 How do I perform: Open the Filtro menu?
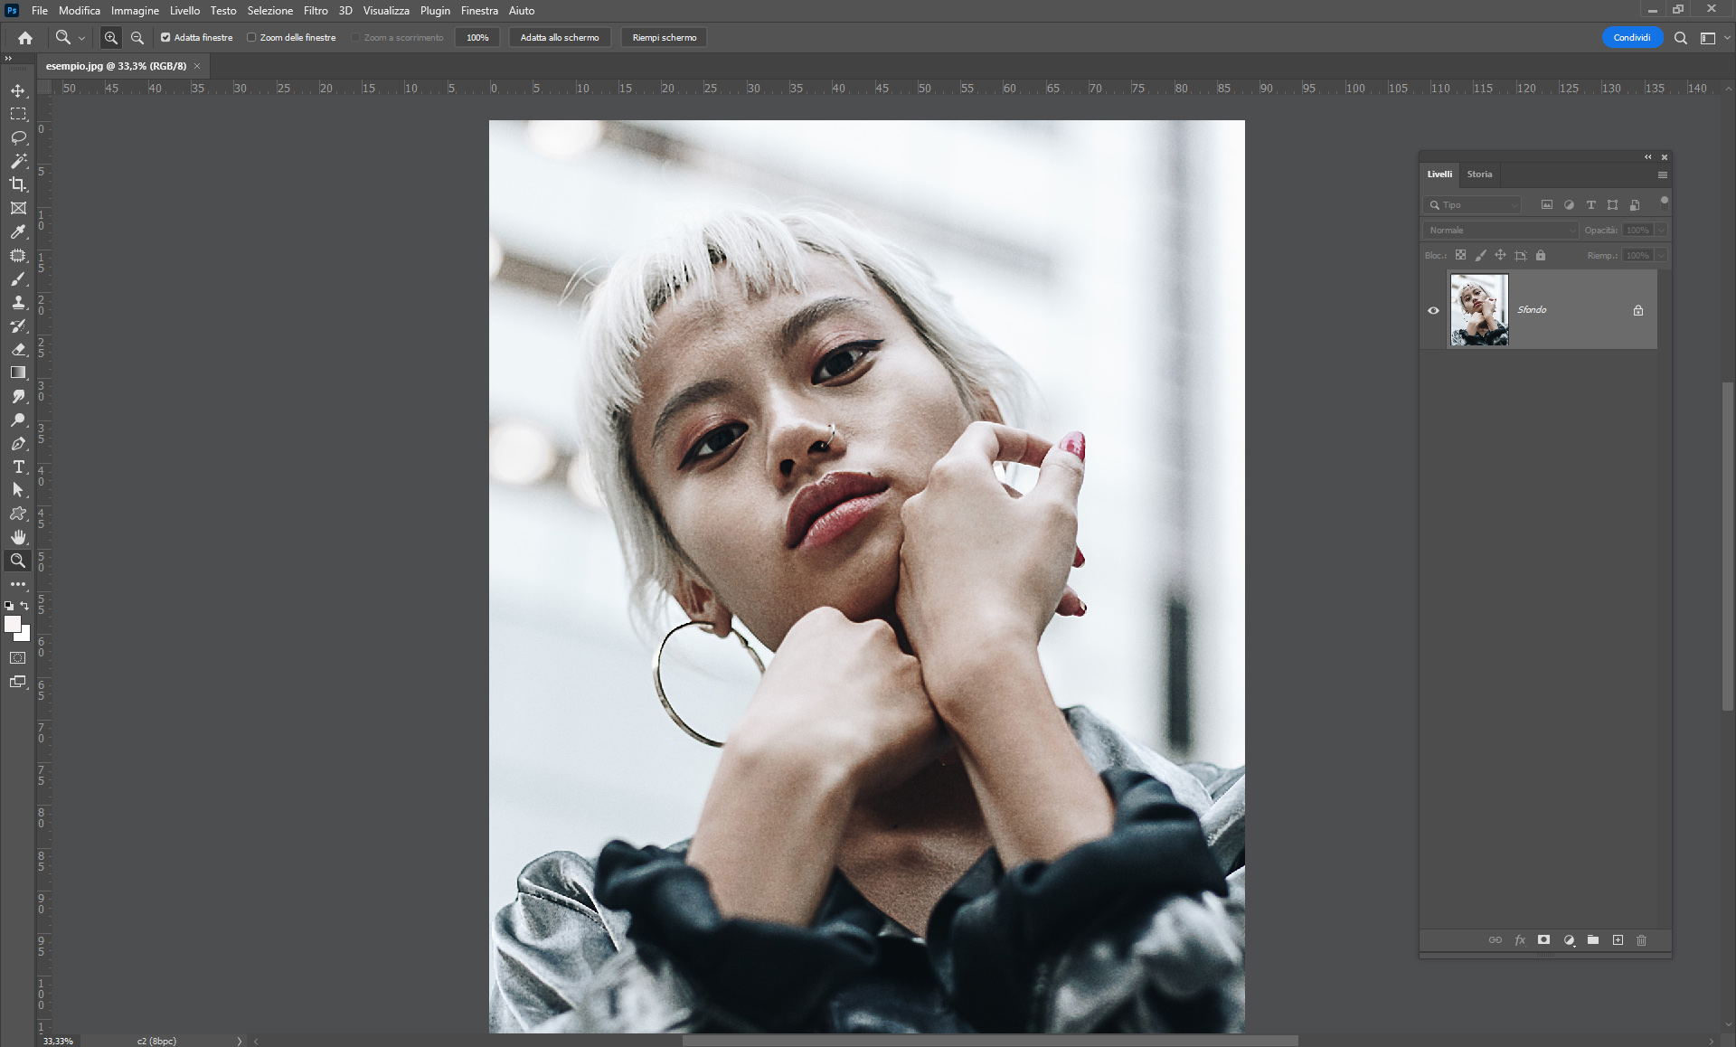click(x=316, y=11)
